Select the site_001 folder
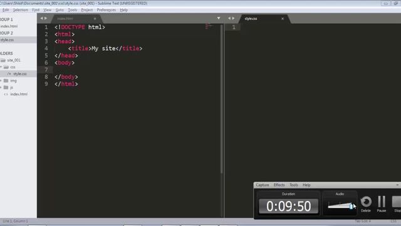 14,60
